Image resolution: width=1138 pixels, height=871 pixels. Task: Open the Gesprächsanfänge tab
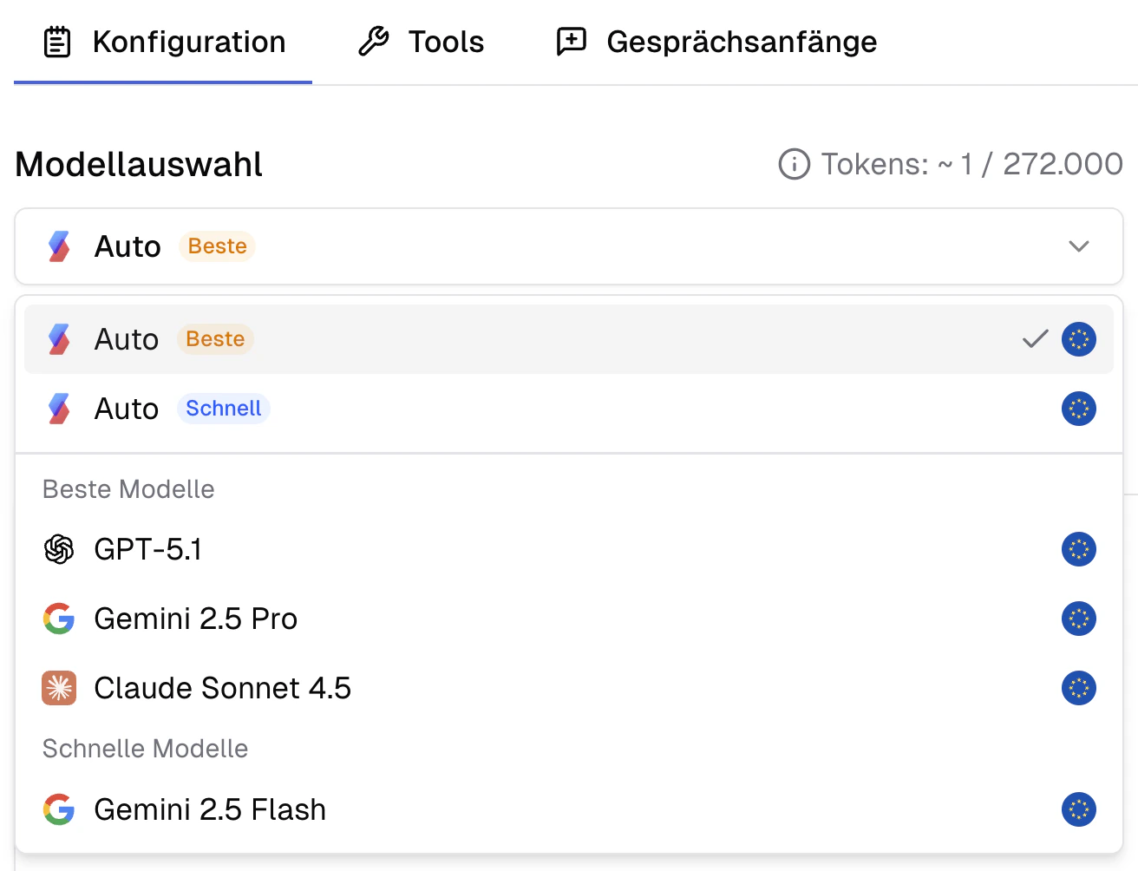pos(716,42)
